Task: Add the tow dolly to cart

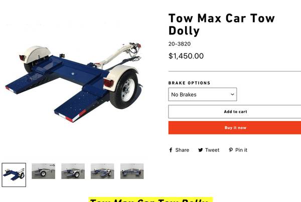Action: (235, 111)
